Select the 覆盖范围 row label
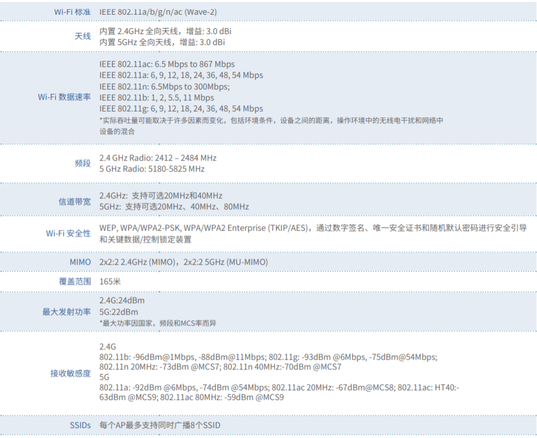Image resolution: width=537 pixels, height=438 pixels. pyautogui.click(x=75, y=282)
